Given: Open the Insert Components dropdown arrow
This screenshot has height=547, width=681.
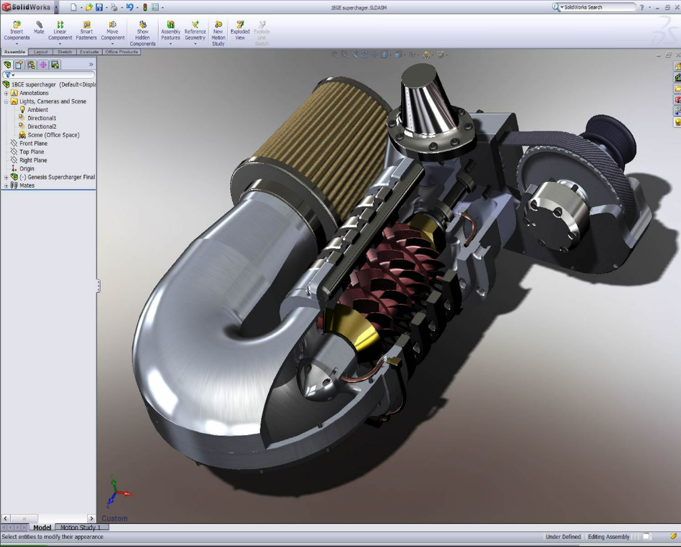Looking at the screenshot, I should click(16, 44).
